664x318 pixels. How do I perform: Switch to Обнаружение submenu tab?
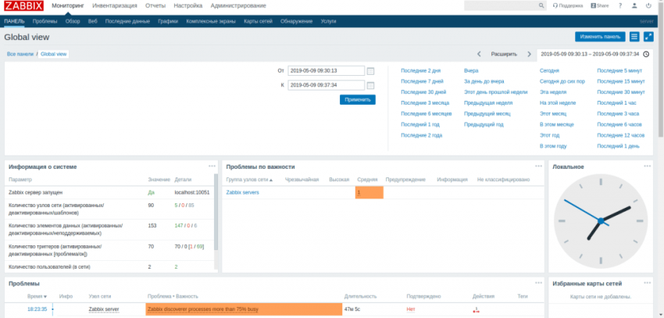pos(296,21)
